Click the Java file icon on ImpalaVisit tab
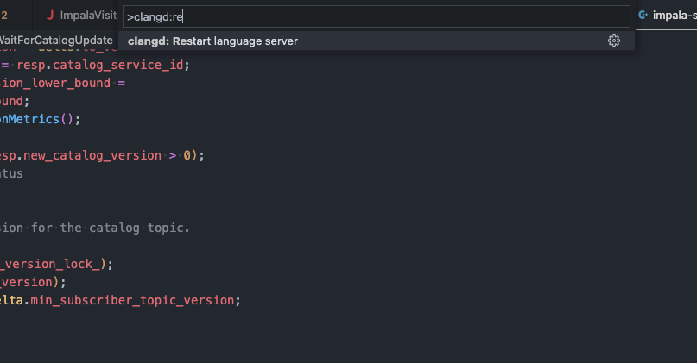The height and width of the screenshot is (363, 697). pyautogui.click(x=50, y=15)
